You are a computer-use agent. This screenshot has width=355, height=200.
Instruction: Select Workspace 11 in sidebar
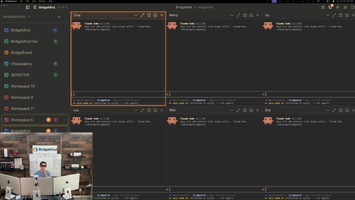(x=35, y=109)
